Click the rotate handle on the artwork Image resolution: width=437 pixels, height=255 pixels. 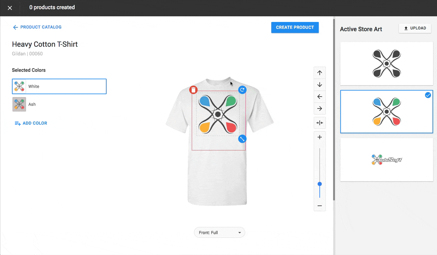242,89
